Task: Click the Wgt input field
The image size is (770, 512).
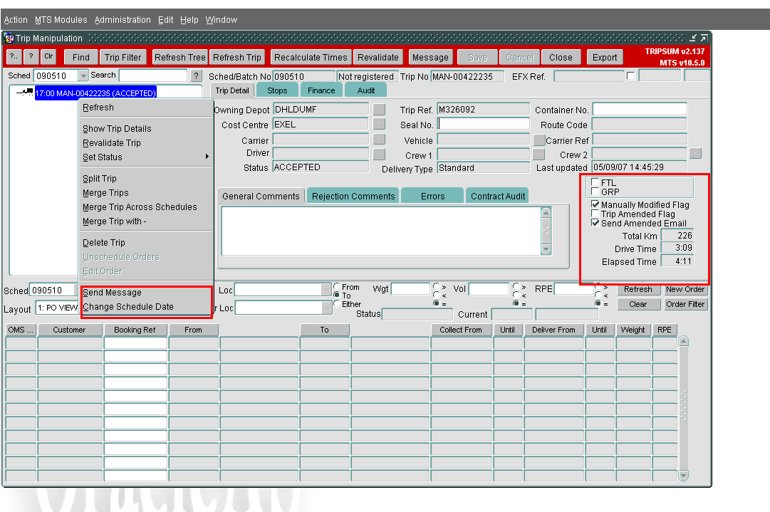Action: click(x=410, y=289)
